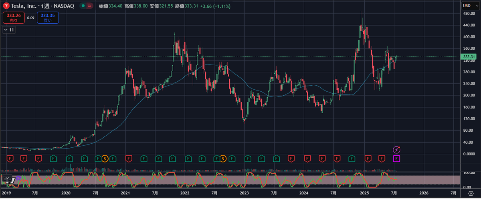The height and width of the screenshot is (199, 481).
Task: Click the Tesla, Inc. symbol title
Action: pyautogui.click(x=23, y=6)
